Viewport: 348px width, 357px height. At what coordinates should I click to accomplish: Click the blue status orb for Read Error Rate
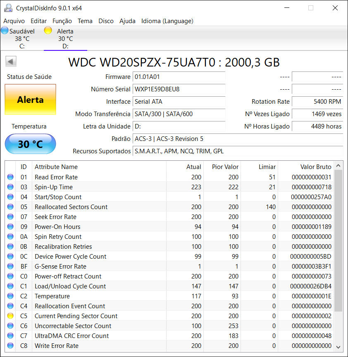(x=10, y=177)
